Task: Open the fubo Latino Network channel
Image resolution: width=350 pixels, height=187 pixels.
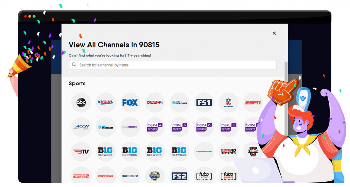Action: (204, 176)
